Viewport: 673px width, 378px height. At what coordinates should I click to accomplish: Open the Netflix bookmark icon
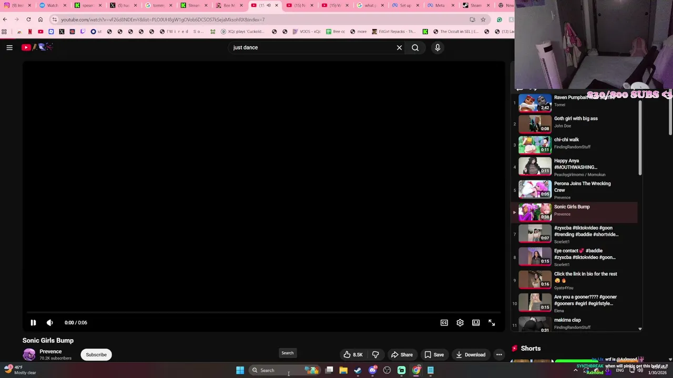pos(30,31)
